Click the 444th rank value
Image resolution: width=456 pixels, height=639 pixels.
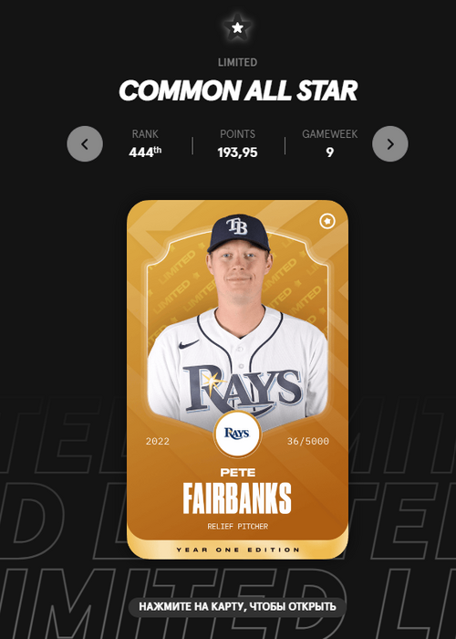coord(145,152)
